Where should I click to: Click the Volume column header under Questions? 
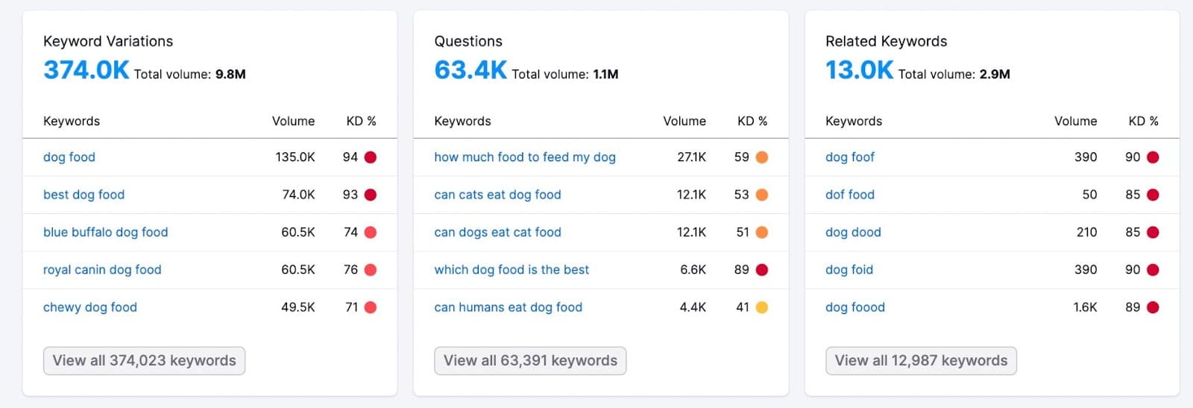684,121
